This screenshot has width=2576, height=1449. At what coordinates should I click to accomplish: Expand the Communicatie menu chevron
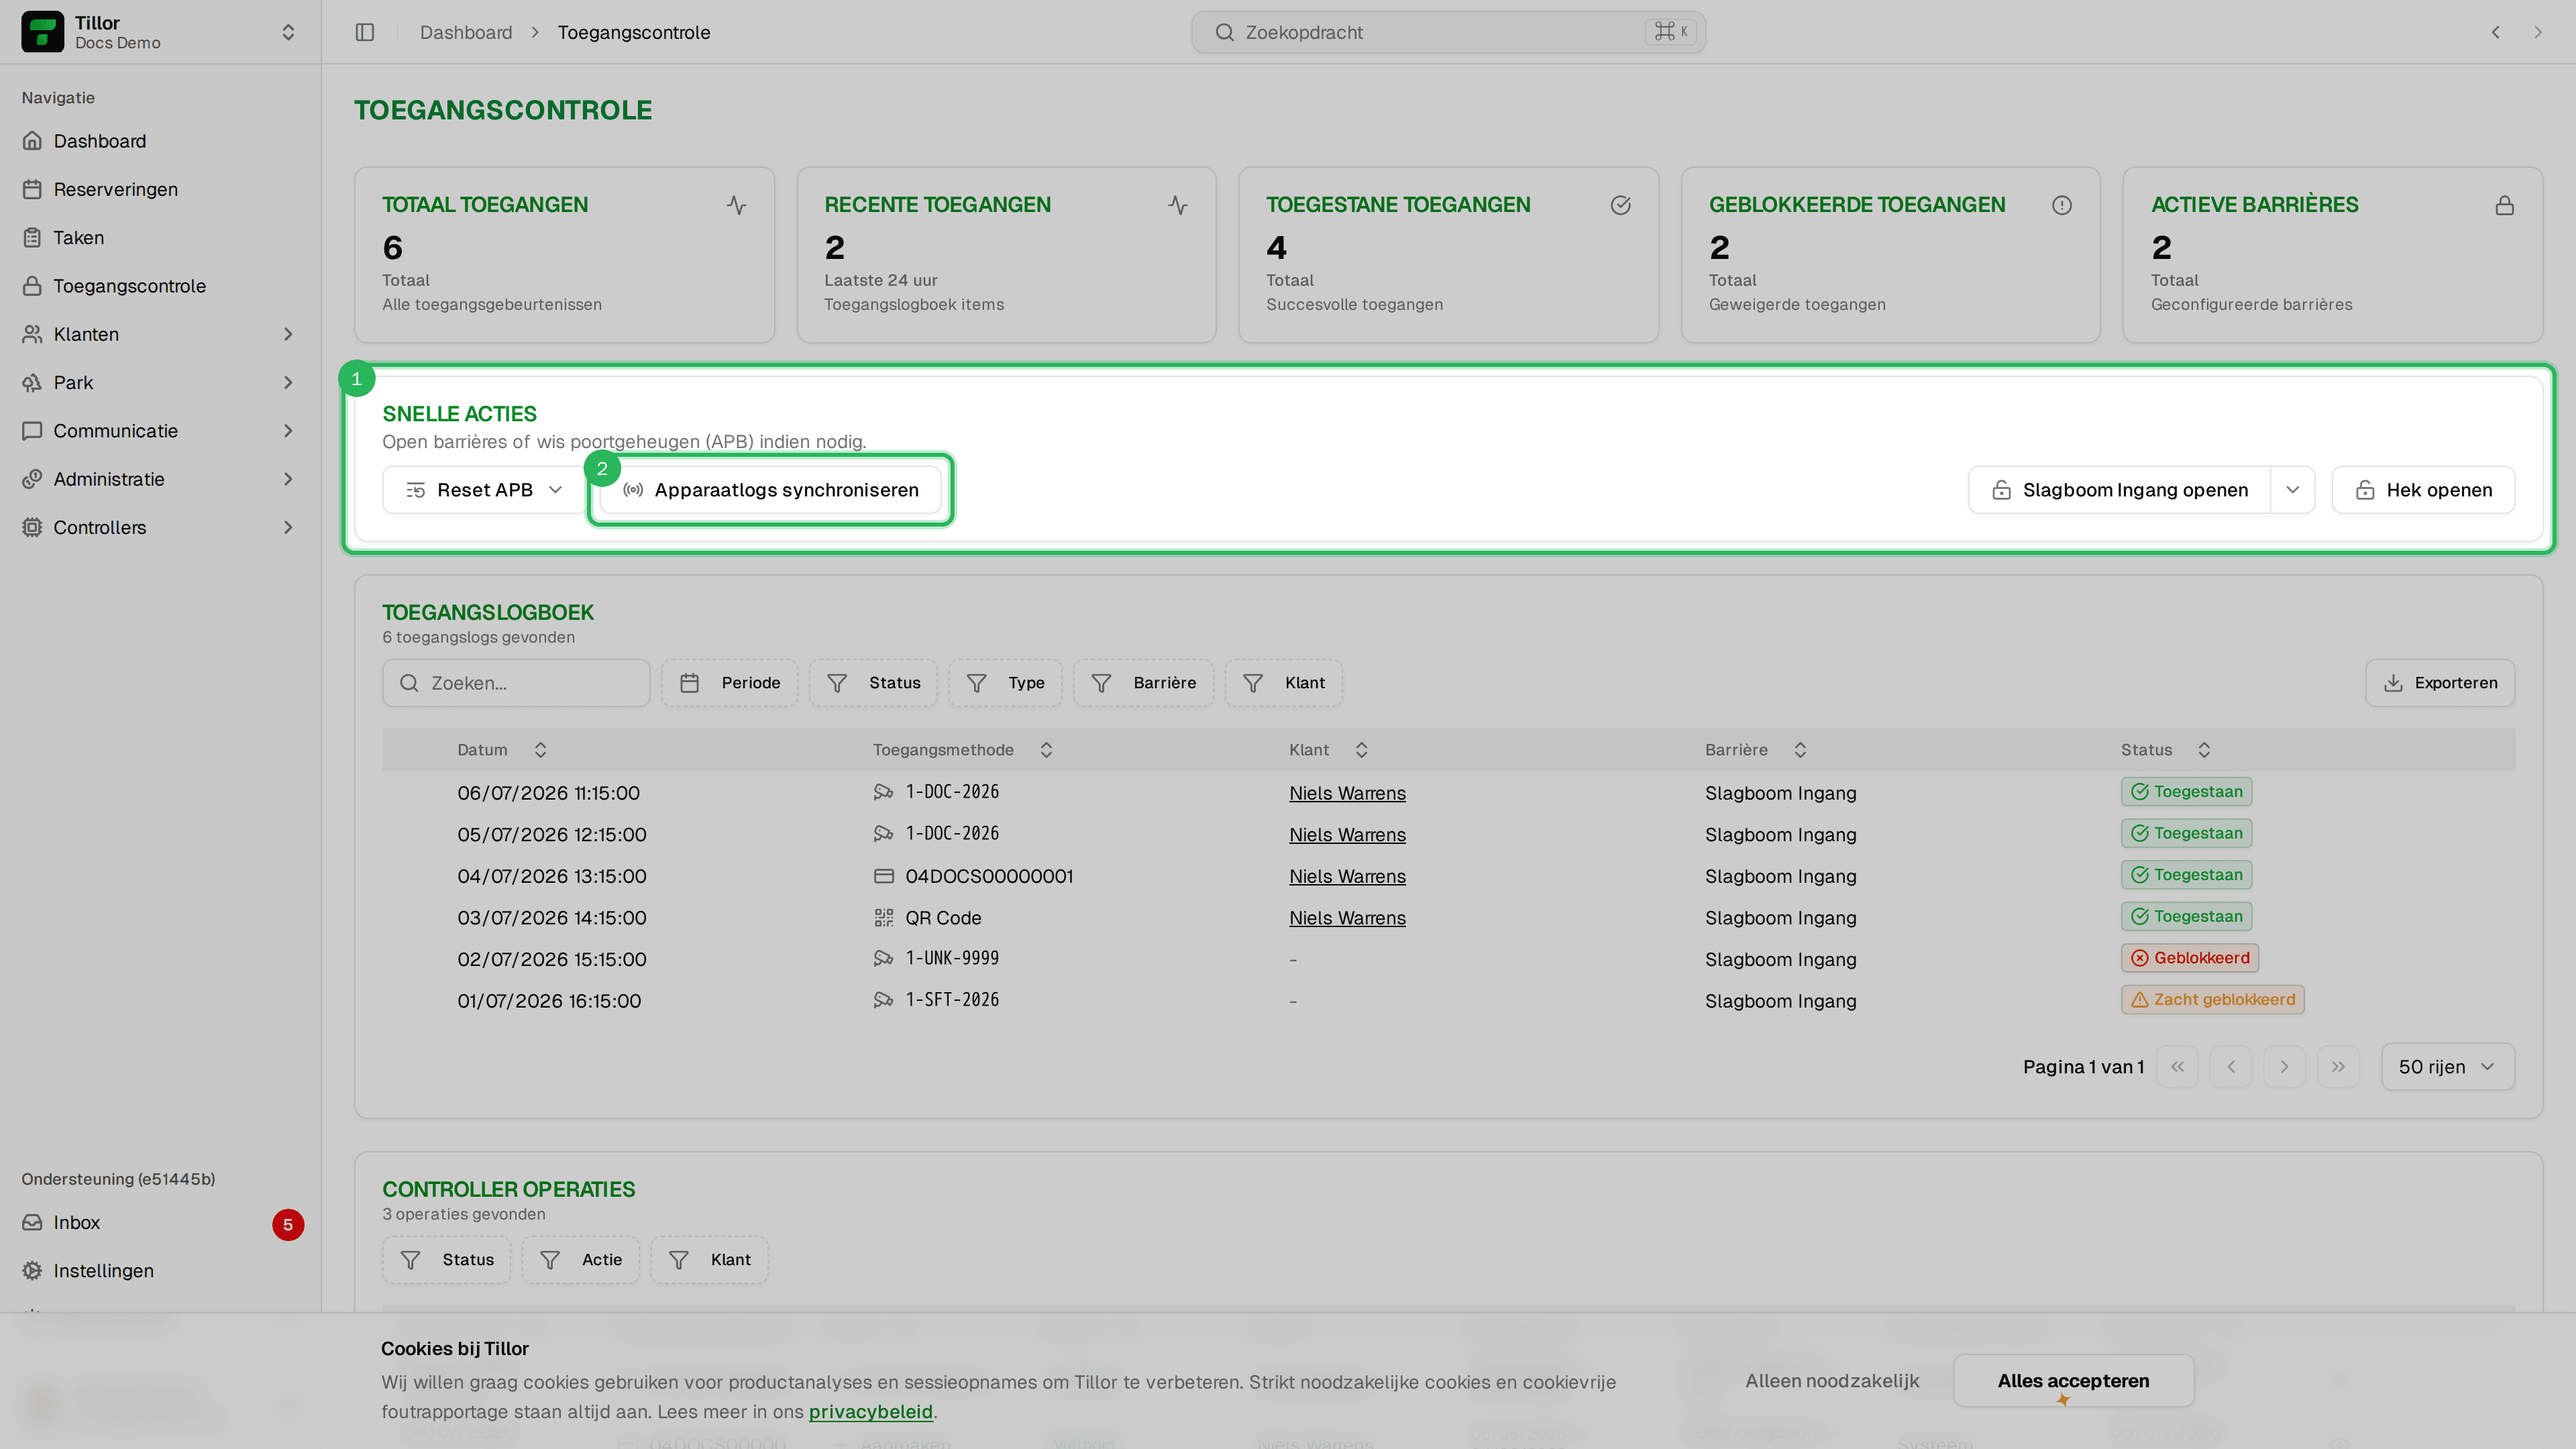(288, 431)
